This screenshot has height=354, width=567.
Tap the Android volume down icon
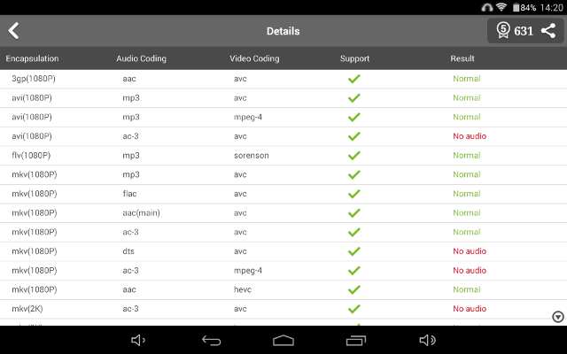(138, 340)
